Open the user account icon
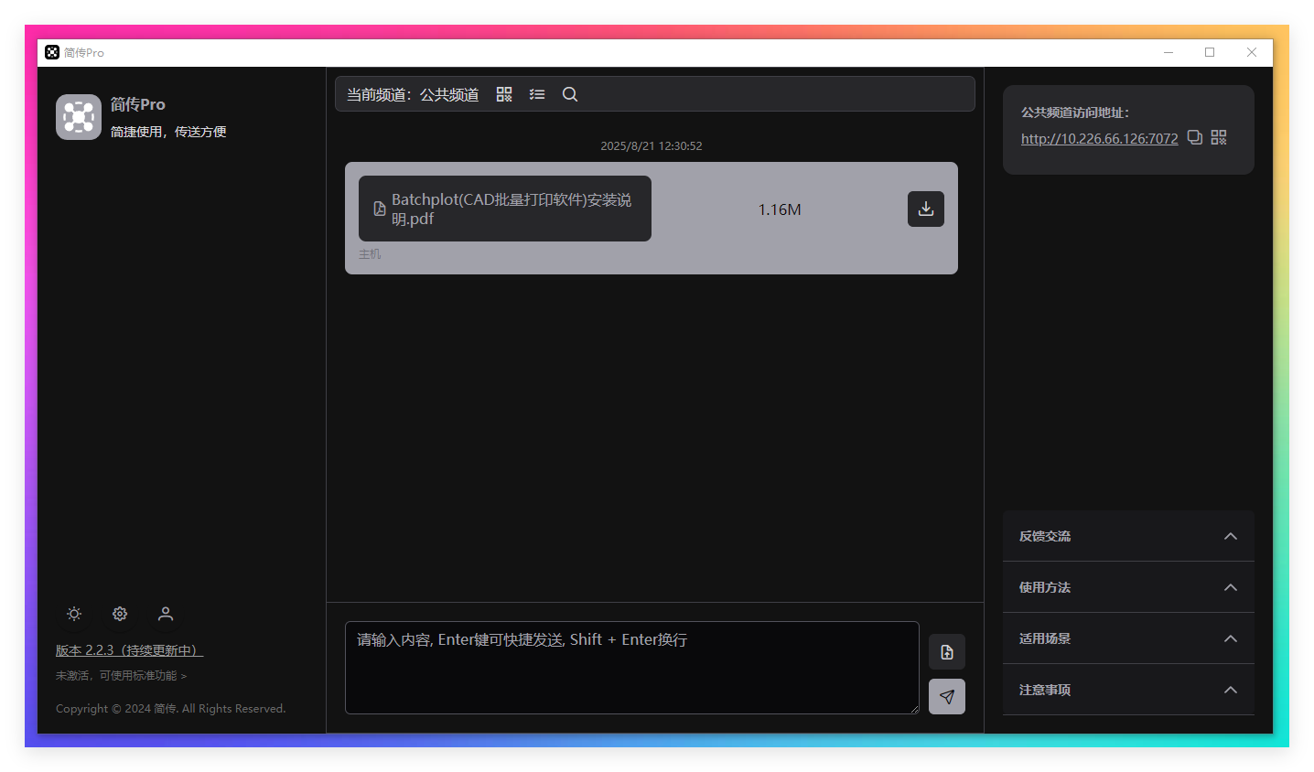Screen dimensions: 1314x772 (166, 614)
